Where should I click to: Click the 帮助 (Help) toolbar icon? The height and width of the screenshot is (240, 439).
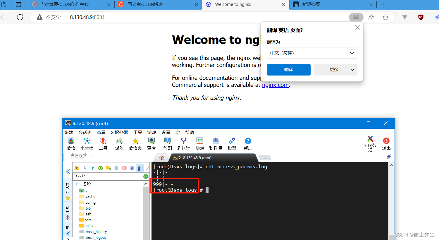tap(248, 144)
